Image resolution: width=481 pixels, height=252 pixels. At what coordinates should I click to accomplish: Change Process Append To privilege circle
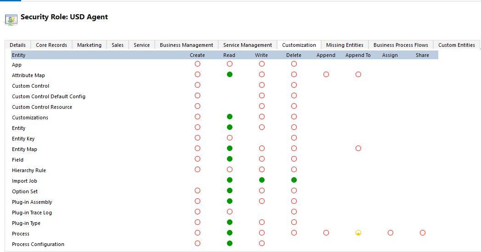click(x=358, y=233)
